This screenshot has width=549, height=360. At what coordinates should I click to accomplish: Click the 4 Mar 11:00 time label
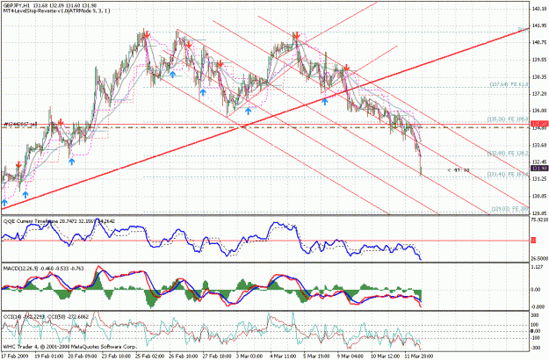(284, 356)
